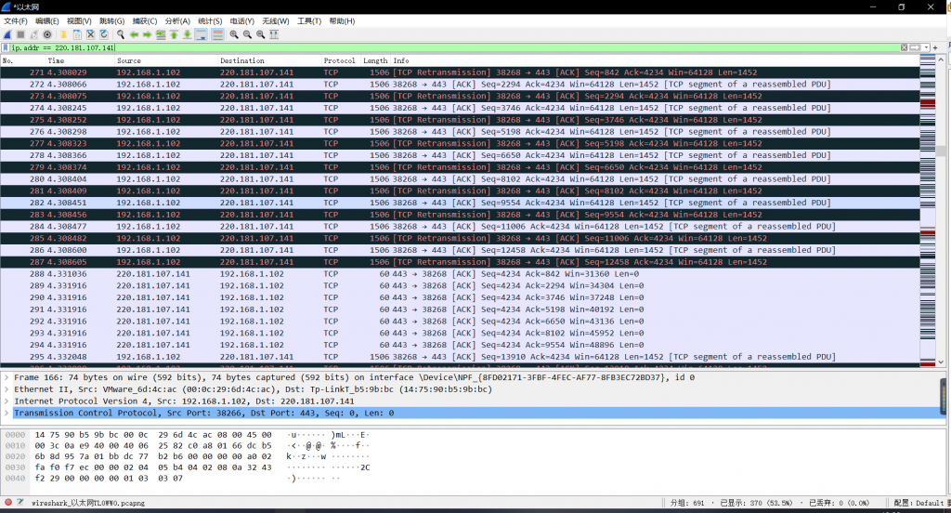Go to a specific packet icon
Viewport: 951px width, 513px height.
(161, 34)
